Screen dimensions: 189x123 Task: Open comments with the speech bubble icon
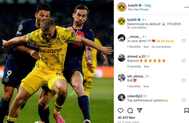coord(130,110)
